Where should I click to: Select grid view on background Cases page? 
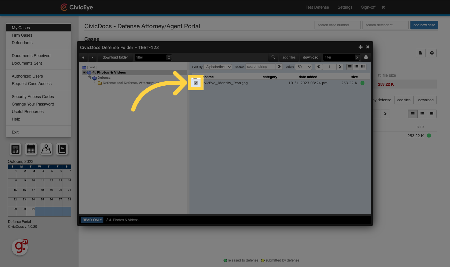pyautogui.click(x=432, y=114)
